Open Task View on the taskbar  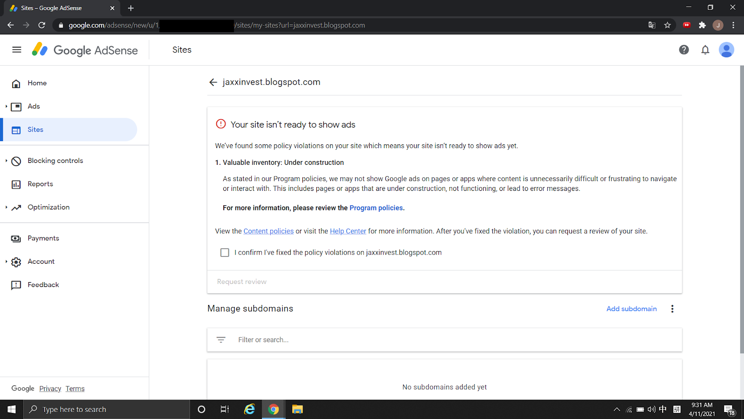(x=225, y=410)
